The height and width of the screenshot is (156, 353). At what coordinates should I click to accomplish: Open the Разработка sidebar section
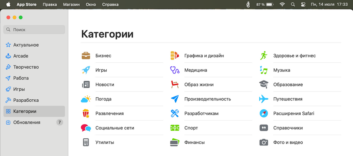[34, 100]
